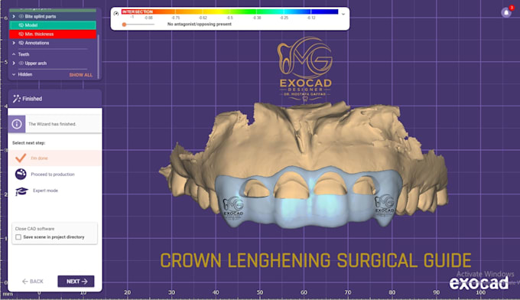The height and width of the screenshot is (300, 520).
Task: Click the back arrow icon
Action: pyautogui.click(x=25, y=282)
